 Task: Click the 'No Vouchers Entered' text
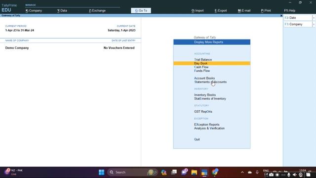click(119, 48)
